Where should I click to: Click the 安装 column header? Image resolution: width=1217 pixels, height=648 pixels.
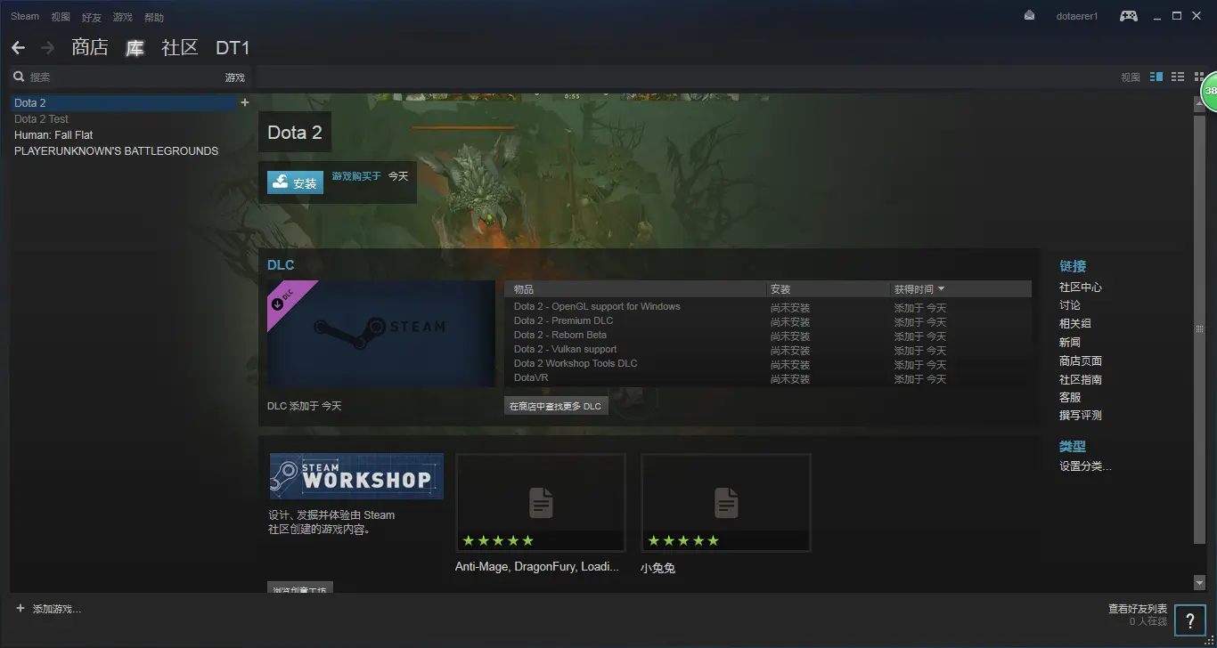pos(828,289)
